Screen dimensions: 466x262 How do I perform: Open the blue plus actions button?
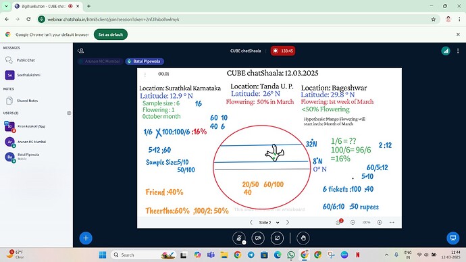pyautogui.click(x=86, y=238)
